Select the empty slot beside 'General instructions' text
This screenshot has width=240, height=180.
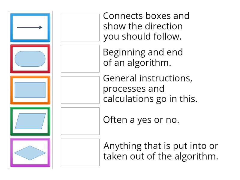[x=80, y=89]
